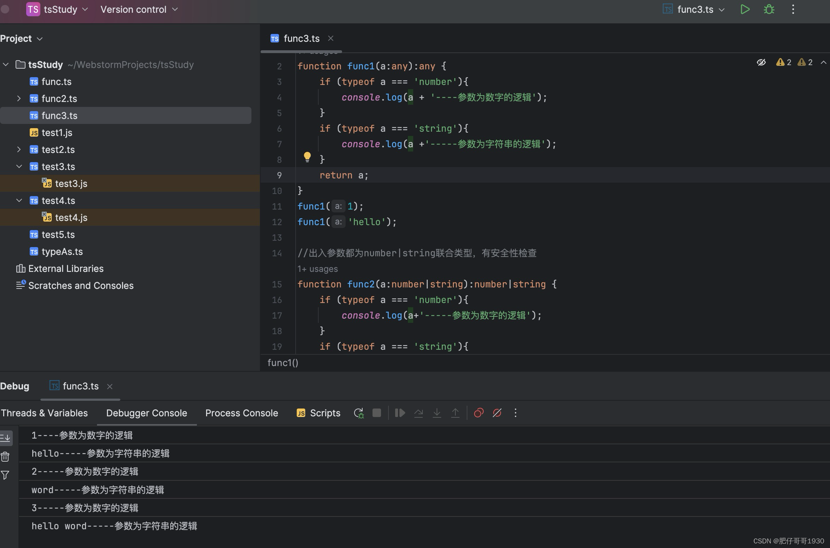Expand the func2.ts tree node

tap(19, 98)
